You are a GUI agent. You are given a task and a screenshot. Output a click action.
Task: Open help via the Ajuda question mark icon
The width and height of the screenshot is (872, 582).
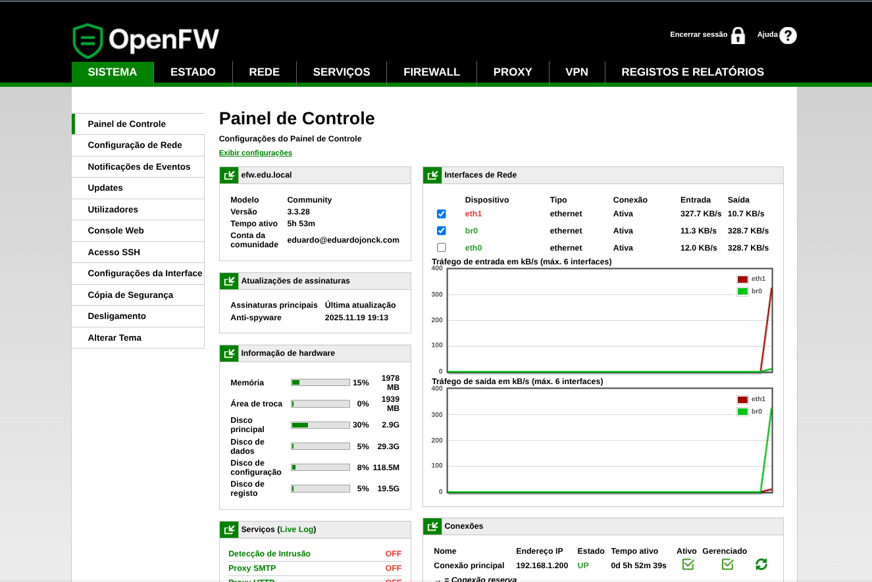789,34
